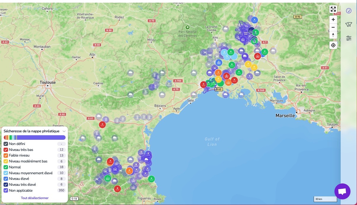Click the Toulouse label on the map
The width and height of the screenshot is (357, 205).
click(x=48, y=82)
